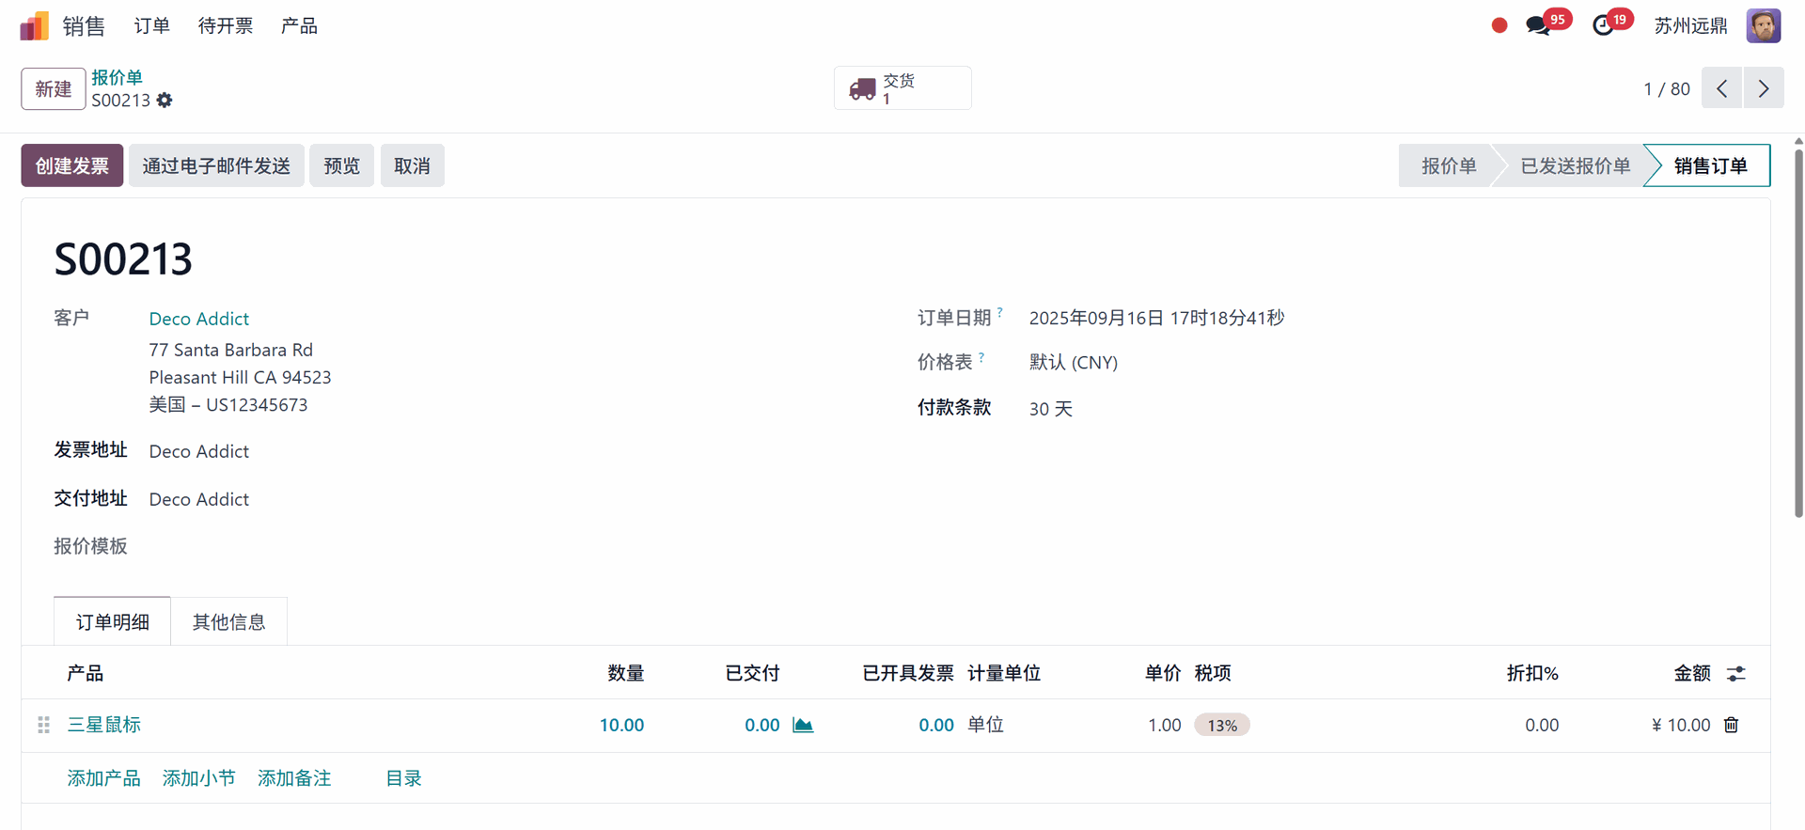Open the 订单 menu
This screenshot has width=1805, height=830.
[x=151, y=26]
